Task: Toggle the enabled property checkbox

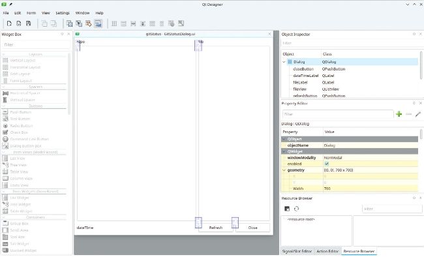Action: click(327, 164)
